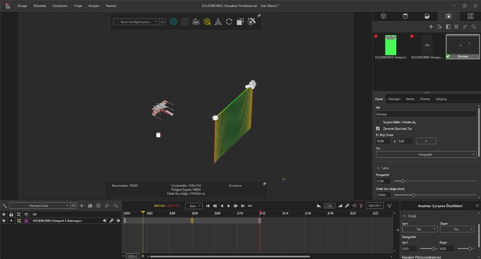This screenshot has width=481, height=259.
Task: Open the Proje menu
Action: pos(78,6)
